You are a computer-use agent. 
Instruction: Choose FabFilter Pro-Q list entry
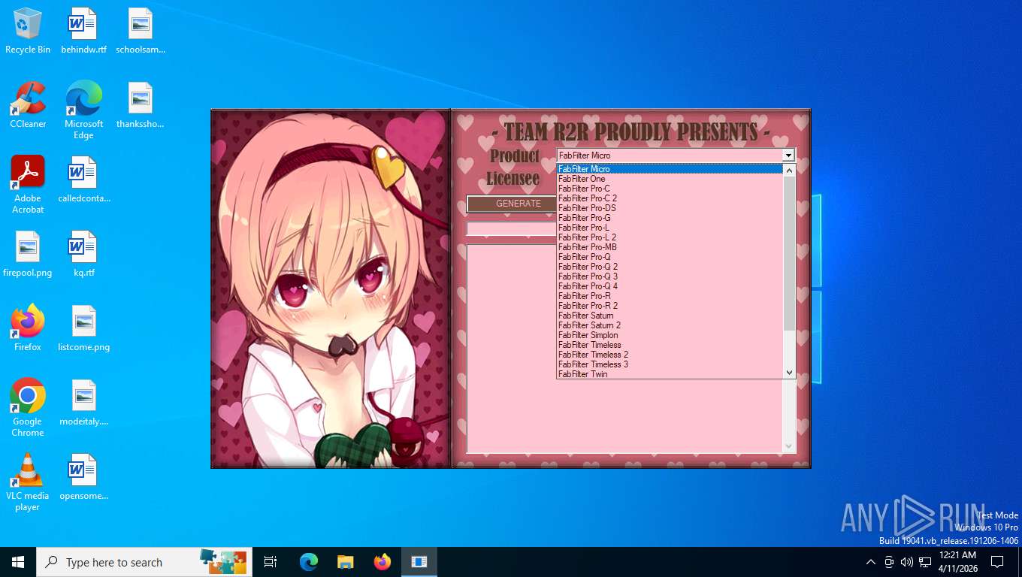point(670,257)
